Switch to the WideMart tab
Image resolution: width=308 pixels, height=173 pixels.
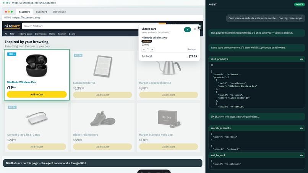(41, 12)
